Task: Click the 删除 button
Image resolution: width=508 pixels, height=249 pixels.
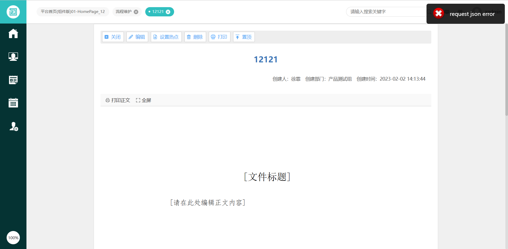Action: (x=195, y=37)
